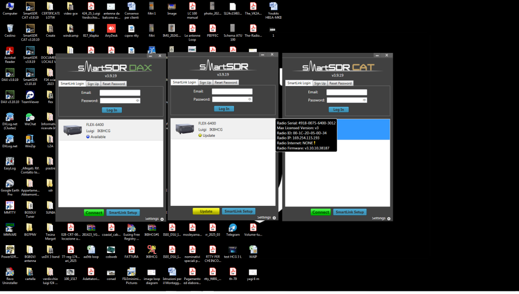Open the WAIP desktop icon
Screen dimensions: 519x294
[253, 252]
